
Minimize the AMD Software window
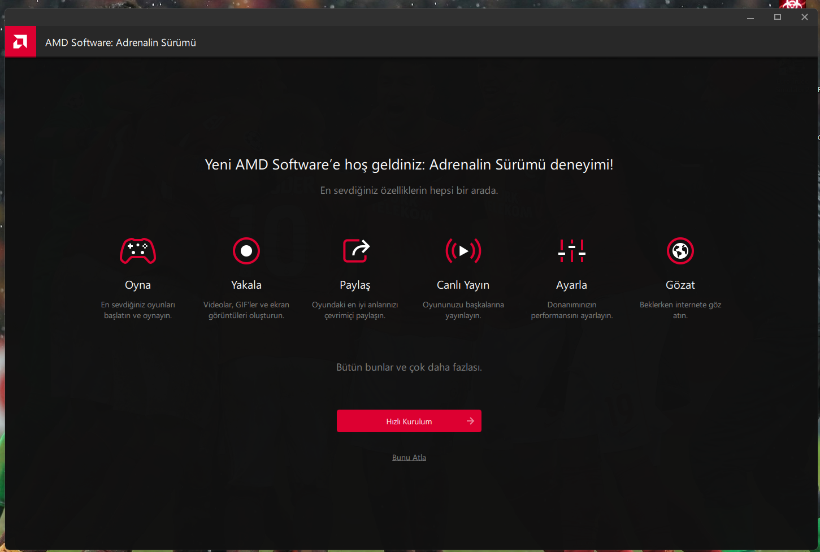pos(750,18)
